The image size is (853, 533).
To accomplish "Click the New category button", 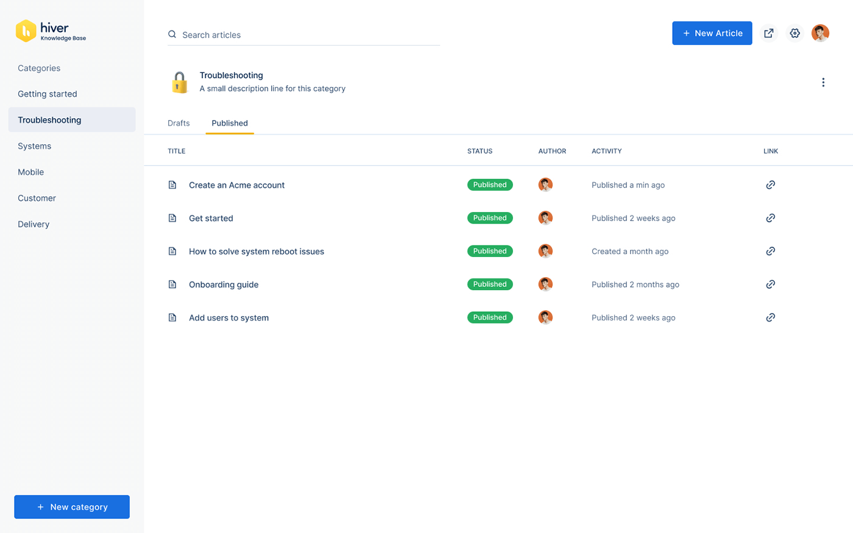I will point(72,507).
